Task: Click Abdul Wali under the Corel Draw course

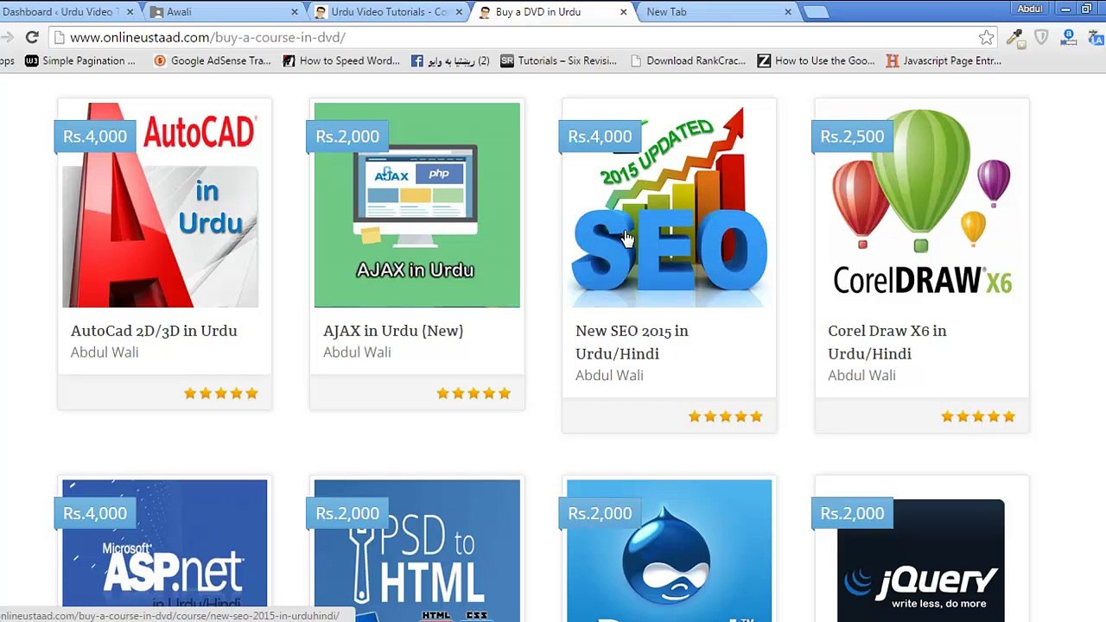Action: click(861, 376)
